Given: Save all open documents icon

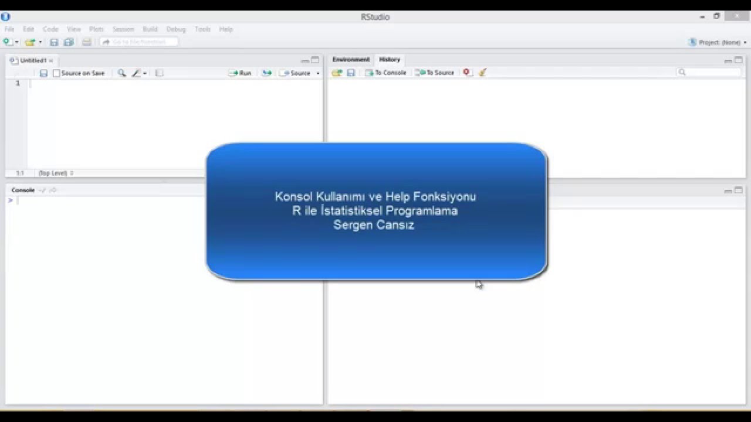Looking at the screenshot, I should 69,42.
